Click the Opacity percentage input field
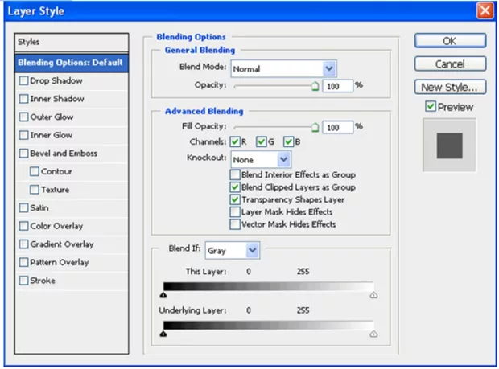 pyautogui.click(x=337, y=85)
